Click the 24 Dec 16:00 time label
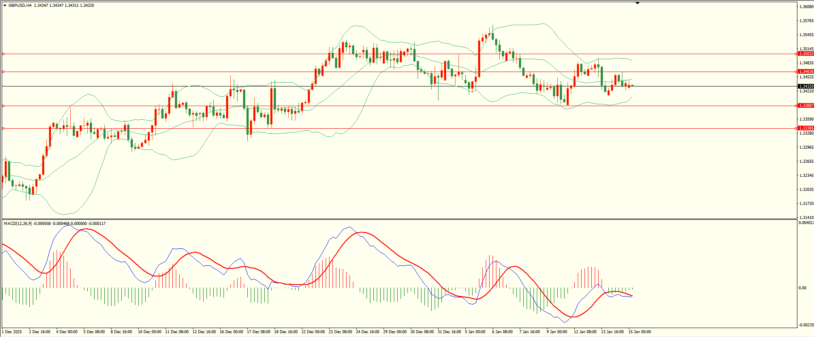Image resolution: width=814 pixels, height=337 pixels. [367, 332]
